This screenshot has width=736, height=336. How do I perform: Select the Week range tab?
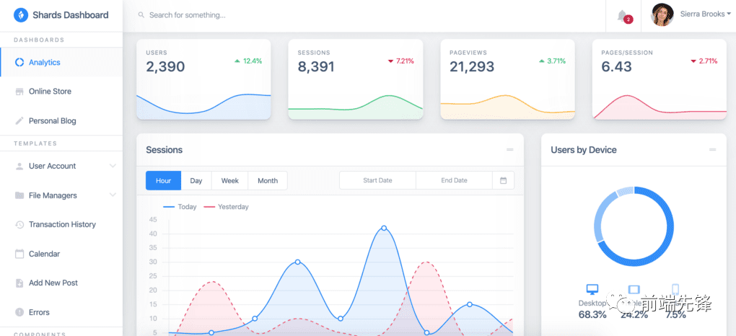pos(230,180)
